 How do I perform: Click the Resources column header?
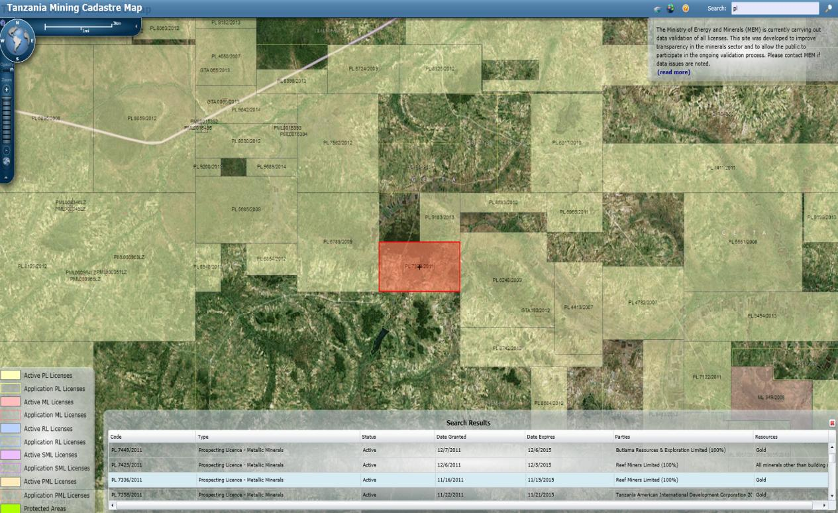790,437
